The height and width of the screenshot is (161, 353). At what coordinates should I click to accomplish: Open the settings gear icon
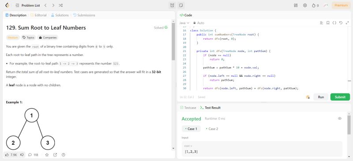[305, 5]
